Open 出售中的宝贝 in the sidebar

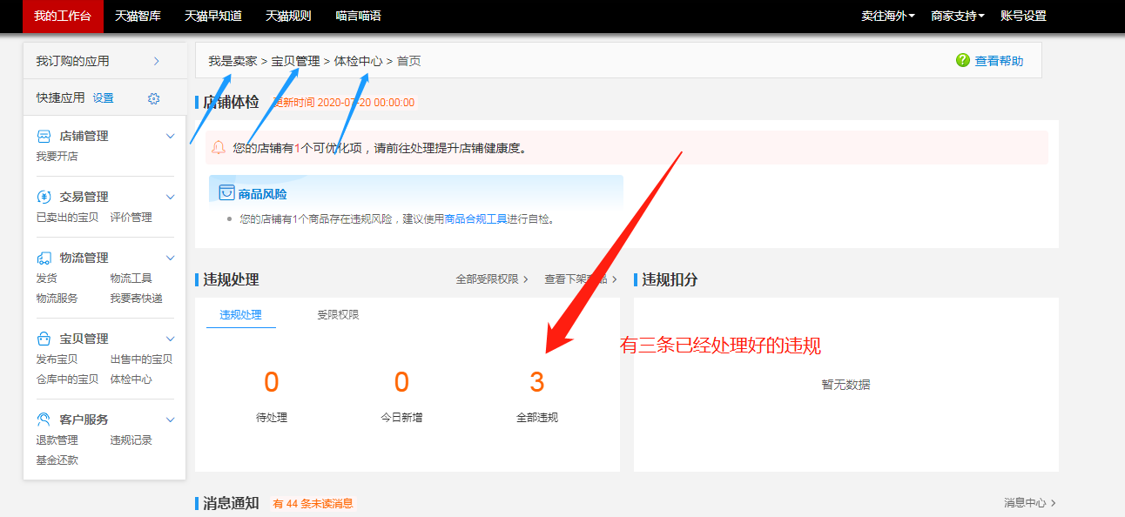click(x=141, y=359)
